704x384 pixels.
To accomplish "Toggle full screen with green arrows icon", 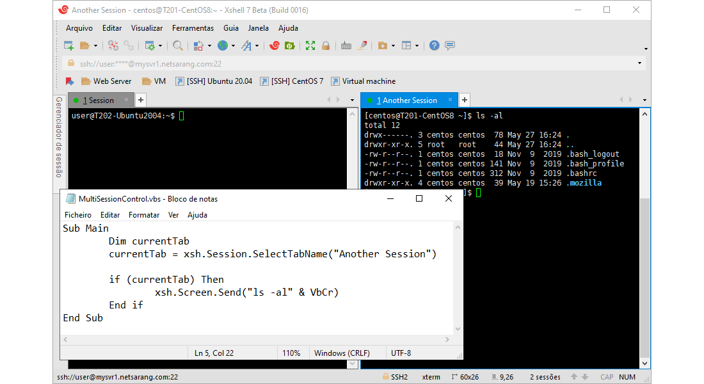I will tap(310, 45).
